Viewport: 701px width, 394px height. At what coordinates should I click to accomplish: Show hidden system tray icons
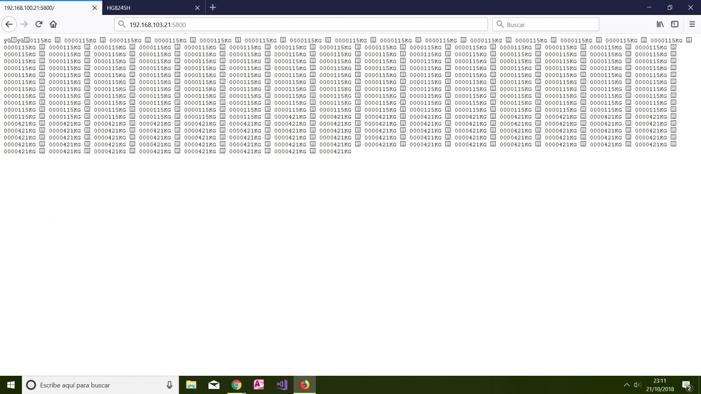click(626, 385)
